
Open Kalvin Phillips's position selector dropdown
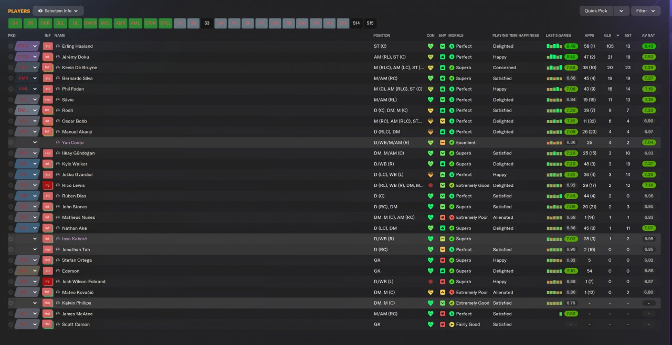pyautogui.click(x=27, y=303)
